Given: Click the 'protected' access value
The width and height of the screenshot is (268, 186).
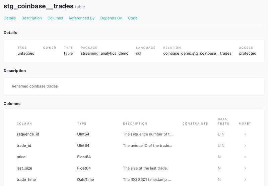Looking at the screenshot, I should click(x=248, y=53).
